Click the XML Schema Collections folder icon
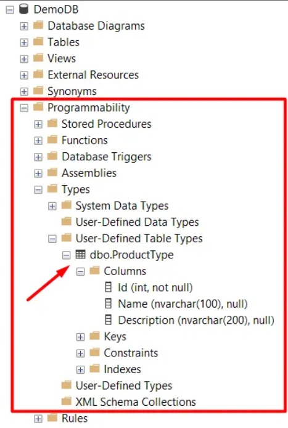 67,401
